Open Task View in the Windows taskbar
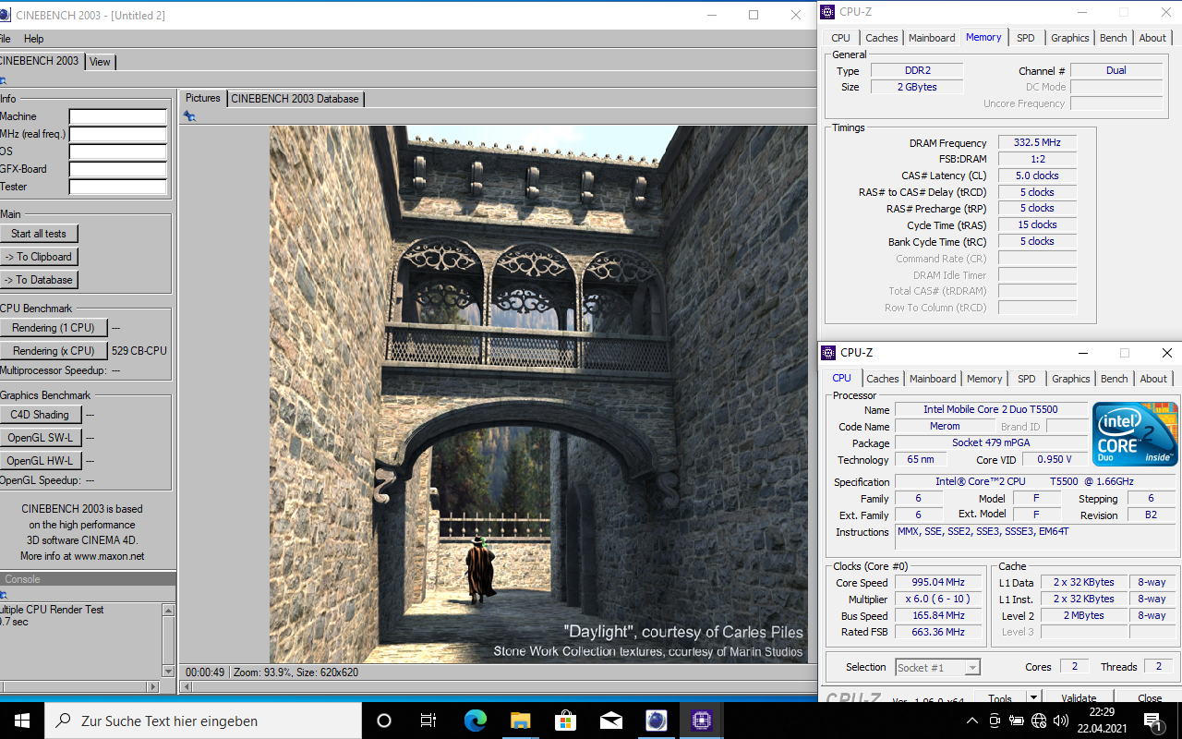 pyautogui.click(x=428, y=721)
